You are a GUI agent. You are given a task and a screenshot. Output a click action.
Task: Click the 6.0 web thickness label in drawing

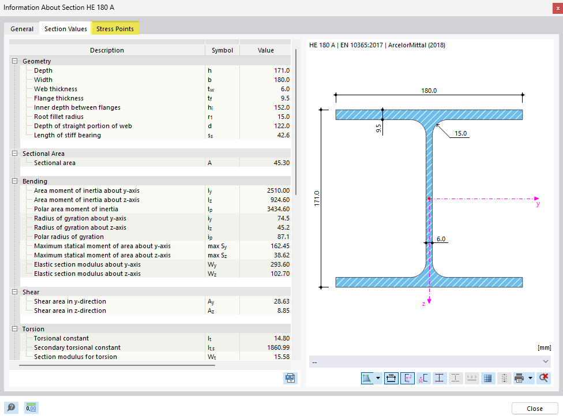441,239
